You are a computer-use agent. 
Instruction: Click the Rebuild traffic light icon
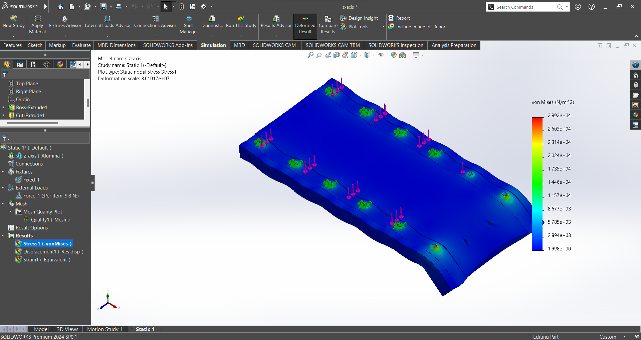[182, 7]
